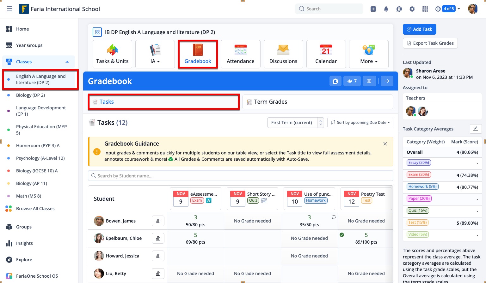Click the arrow button in Gradebook header
This screenshot has width=486, height=283.
pyautogui.click(x=387, y=81)
